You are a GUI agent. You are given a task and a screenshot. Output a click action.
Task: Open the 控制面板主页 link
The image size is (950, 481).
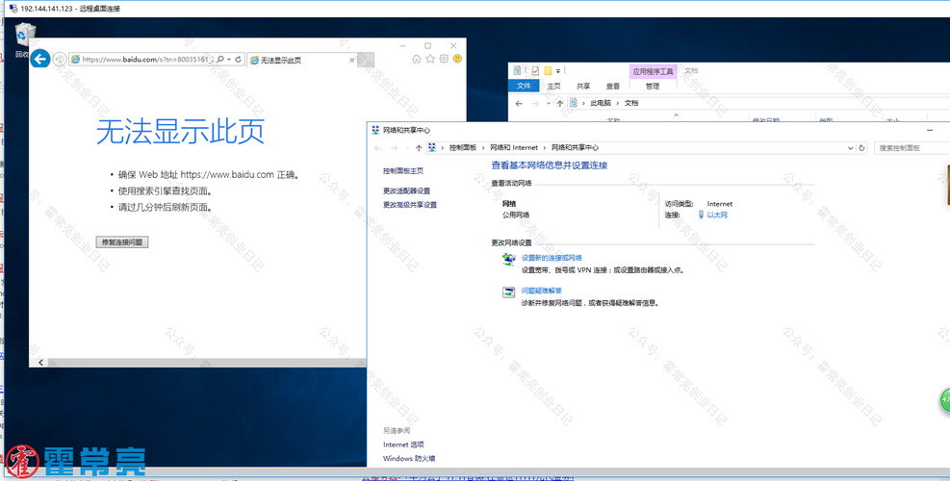403,171
